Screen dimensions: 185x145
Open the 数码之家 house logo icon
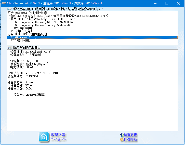(x=44, y=137)
